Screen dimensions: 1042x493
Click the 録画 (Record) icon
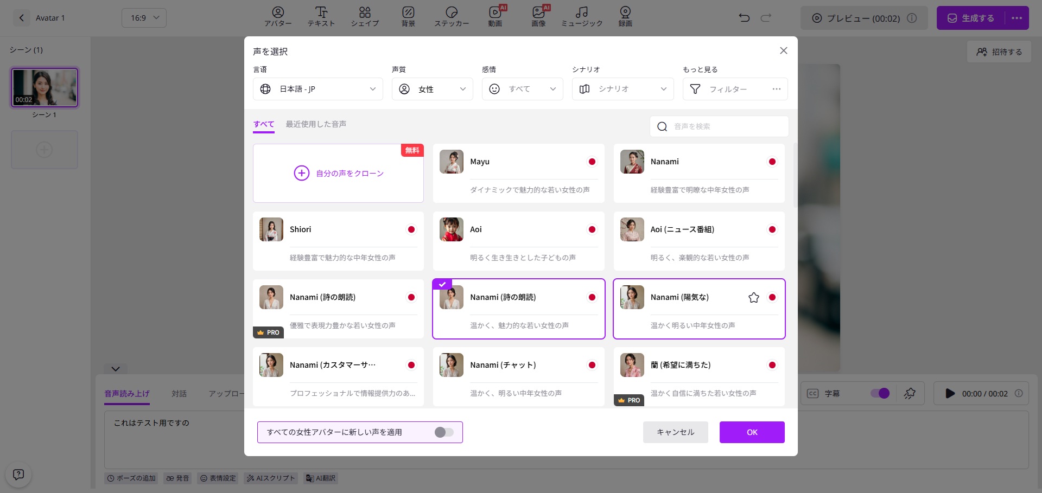point(625,17)
